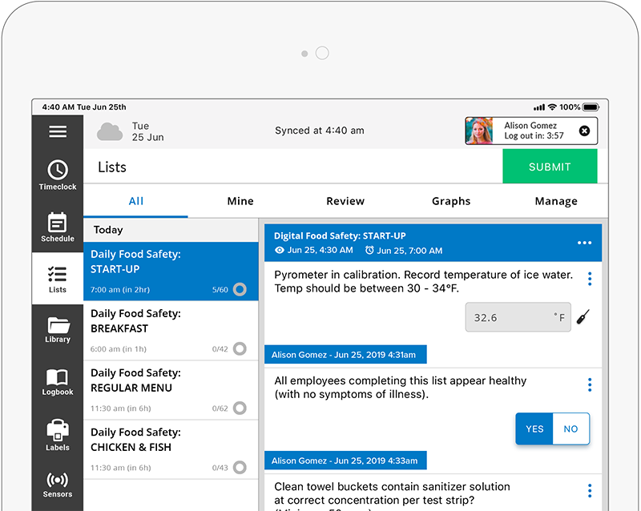The width and height of the screenshot is (641, 511).
Task: Select Daily Food Safety: BREAKFAST list
Action: point(171,331)
